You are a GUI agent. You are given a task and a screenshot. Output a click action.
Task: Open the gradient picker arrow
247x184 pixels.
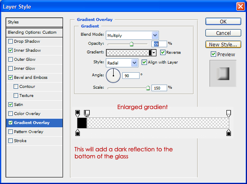tap(154, 53)
